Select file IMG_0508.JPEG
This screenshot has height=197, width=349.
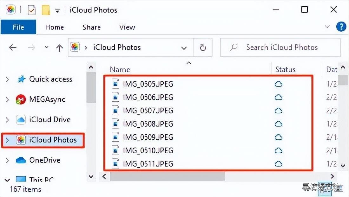click(x=148, y=124)
